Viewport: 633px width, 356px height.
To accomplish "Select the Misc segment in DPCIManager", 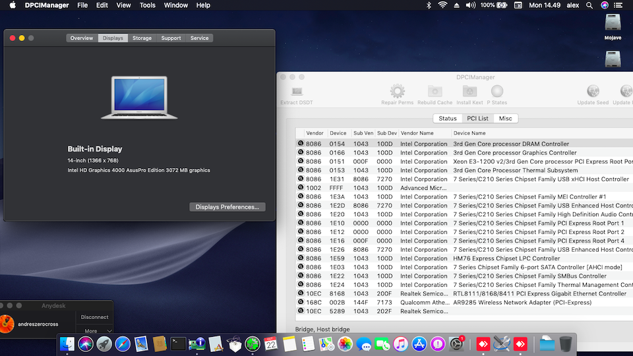I will tap(505, 119).
